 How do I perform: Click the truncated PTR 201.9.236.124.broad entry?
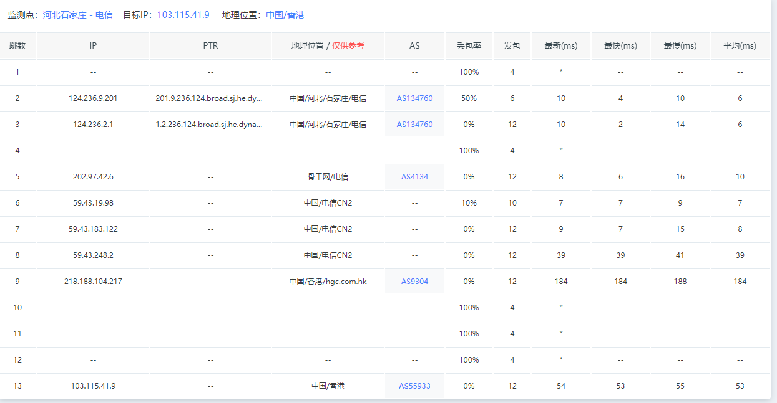pyautogui.click(x=209, y=98)
